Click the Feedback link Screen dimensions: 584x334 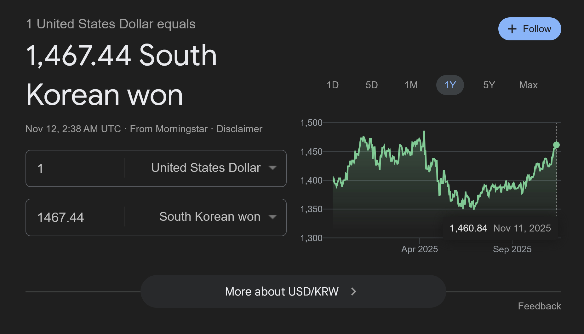coord(539,306)
